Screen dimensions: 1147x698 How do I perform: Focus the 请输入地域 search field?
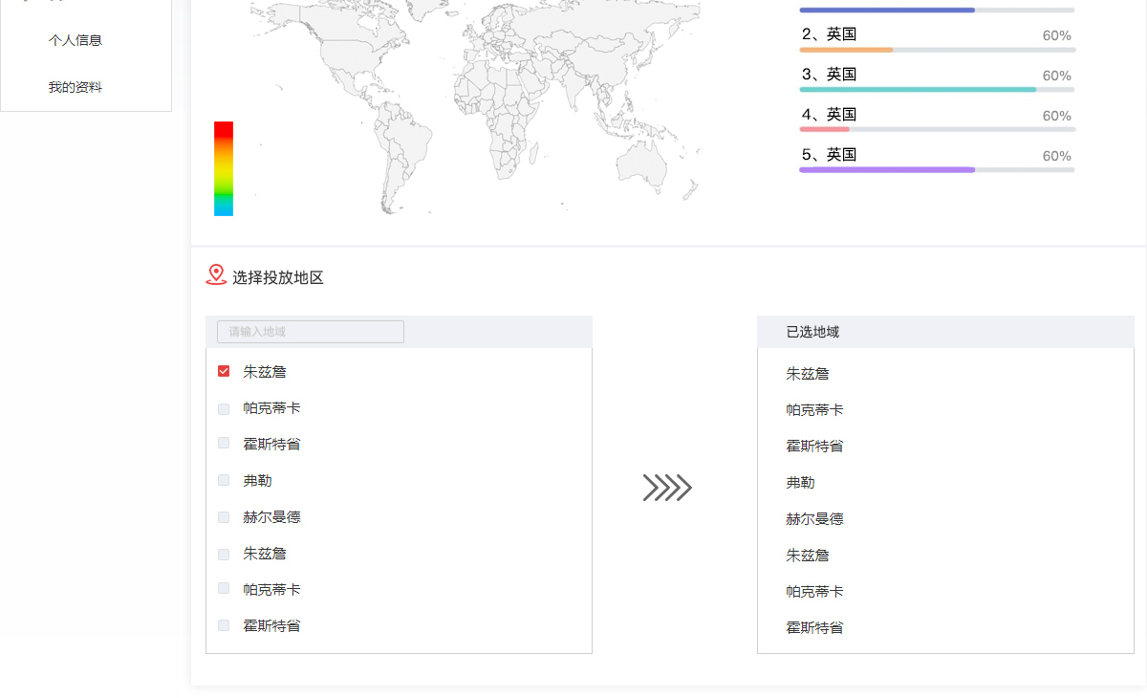311,332
